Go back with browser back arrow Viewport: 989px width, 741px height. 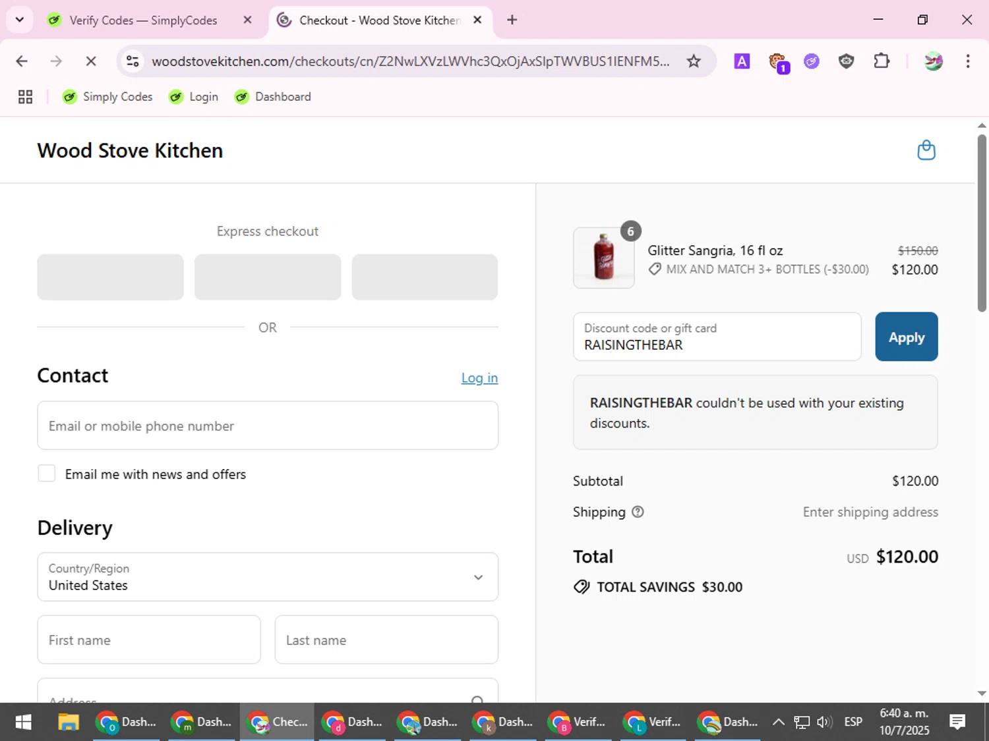(x=22, y=61)
